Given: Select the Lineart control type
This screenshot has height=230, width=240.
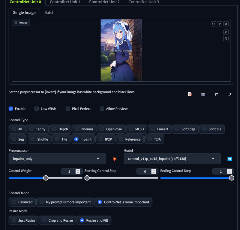Looking at the screenshot, I should pyautogui.click(x=160, y=129).
